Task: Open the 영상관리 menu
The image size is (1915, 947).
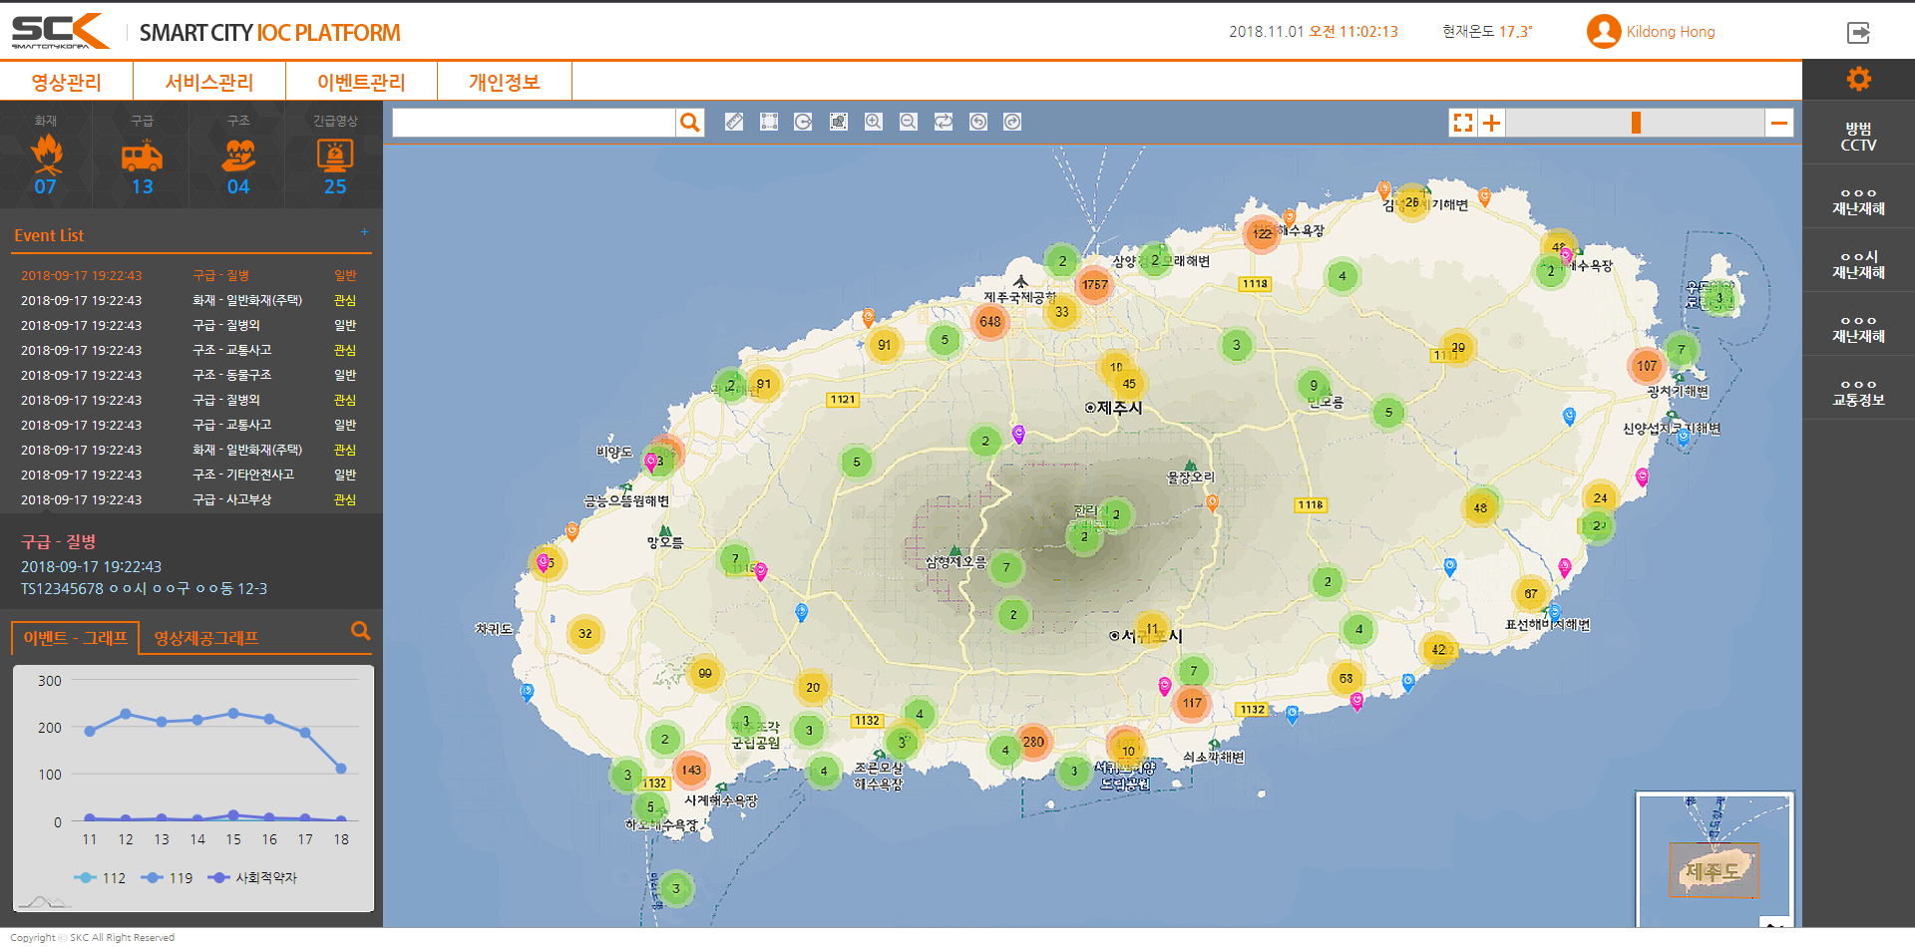Action: click(x=66, y=82)
